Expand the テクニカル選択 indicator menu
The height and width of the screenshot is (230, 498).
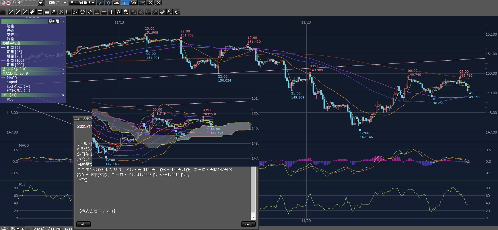click(82, 3)
